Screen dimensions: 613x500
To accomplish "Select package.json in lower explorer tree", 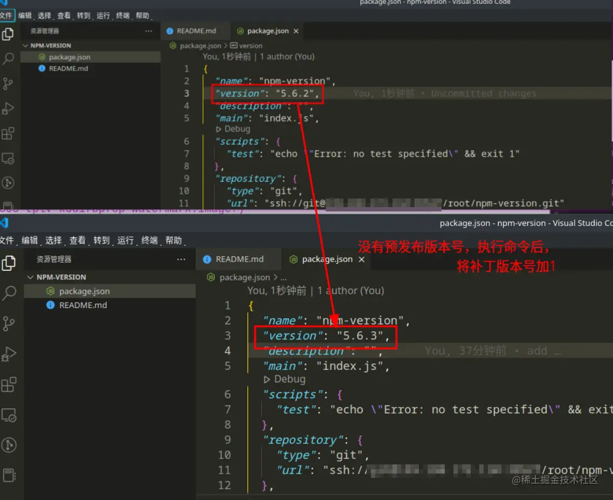I will coord(110,291).
